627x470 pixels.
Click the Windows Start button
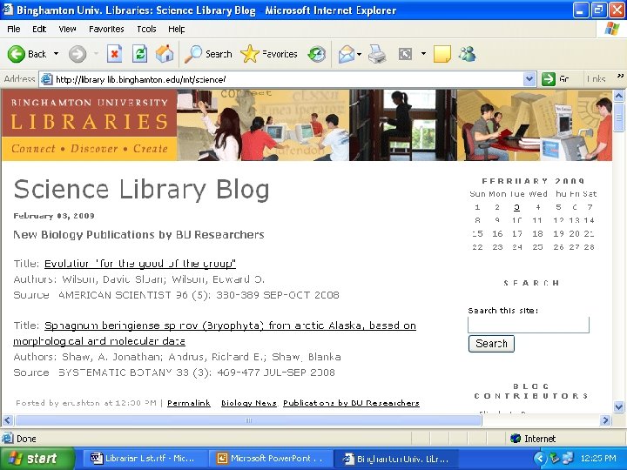click(x=37, y=459)
